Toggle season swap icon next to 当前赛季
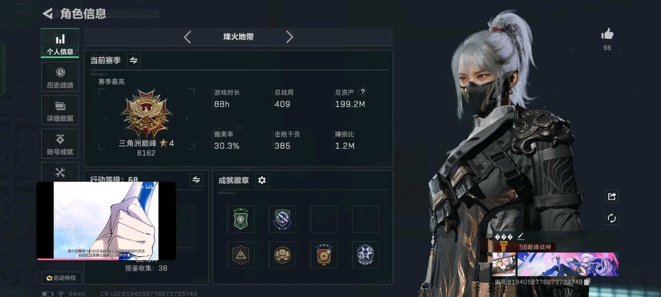The image size is (661, 297). [x=133, y=60]
